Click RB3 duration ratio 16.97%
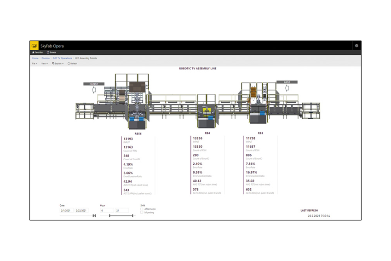This screenshot has width=391, height=261. (251, 173)
